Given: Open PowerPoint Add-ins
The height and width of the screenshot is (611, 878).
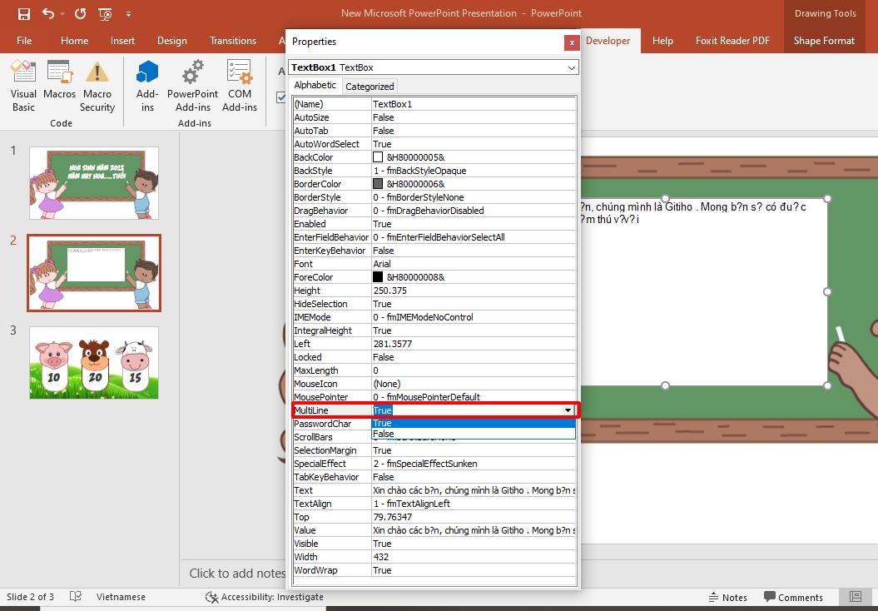Looking at the screenshot, I should pos(192,83).
